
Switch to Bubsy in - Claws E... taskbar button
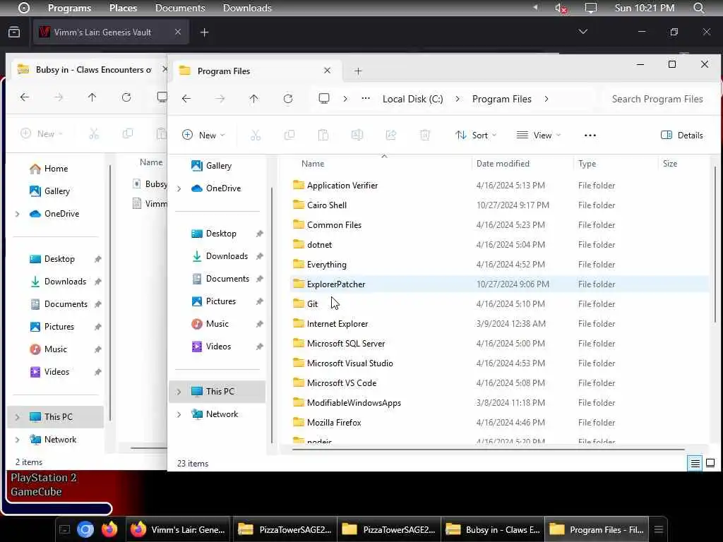[x=493, y=529]
